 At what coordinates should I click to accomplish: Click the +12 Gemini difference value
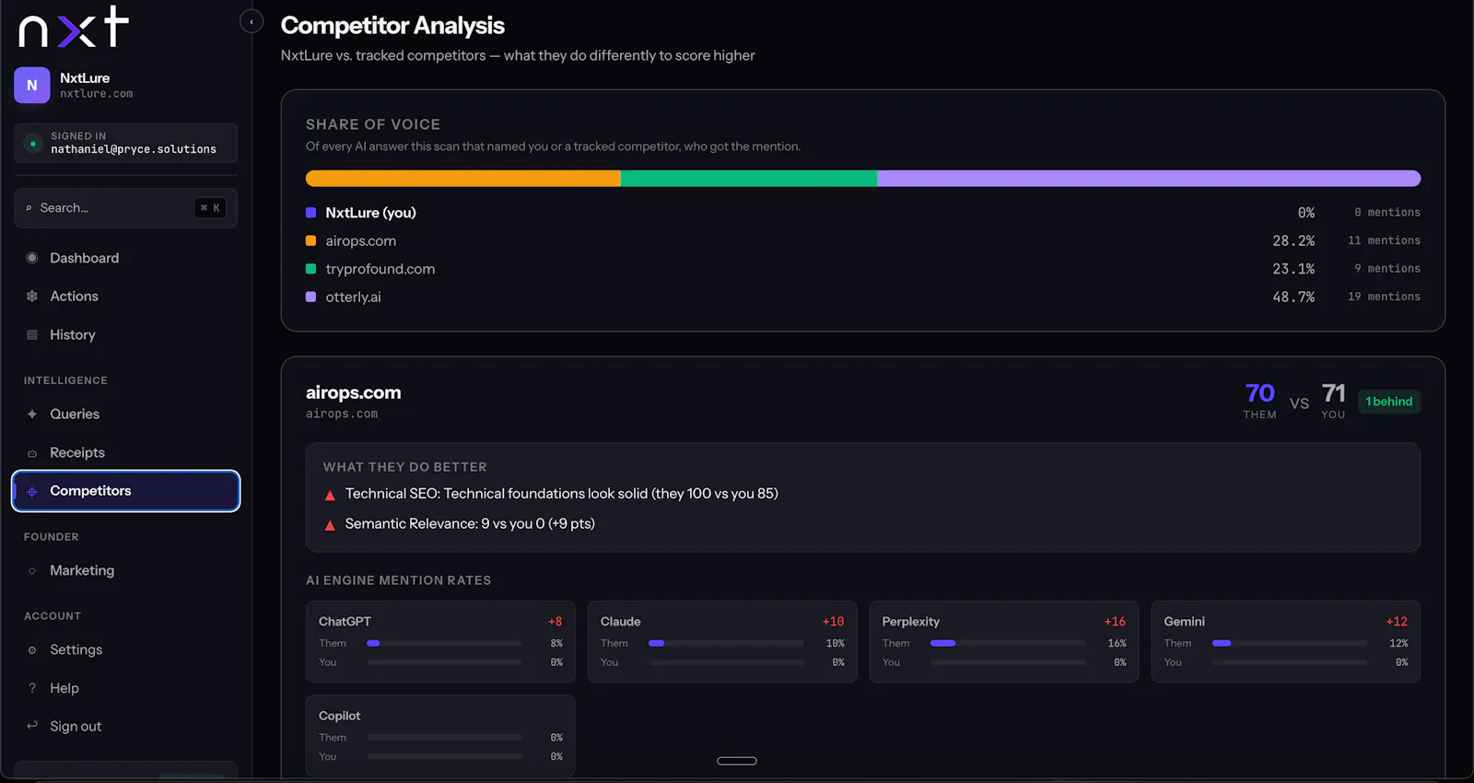1397,622
